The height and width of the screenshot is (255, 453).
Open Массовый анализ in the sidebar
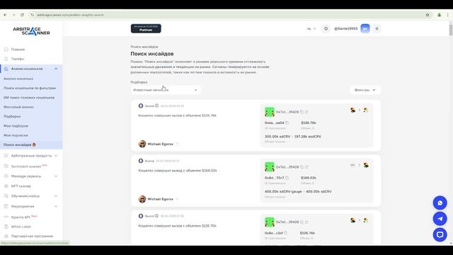[19, 107]
